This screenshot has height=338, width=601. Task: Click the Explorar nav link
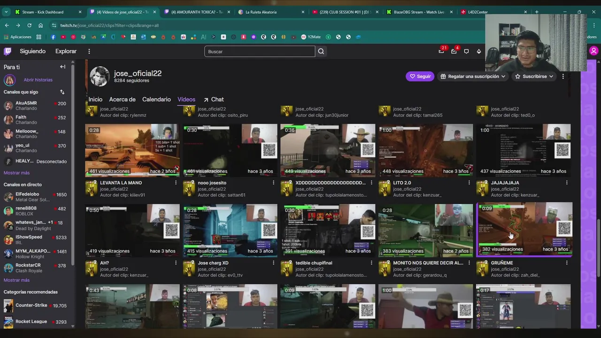(x=66, y=51)
